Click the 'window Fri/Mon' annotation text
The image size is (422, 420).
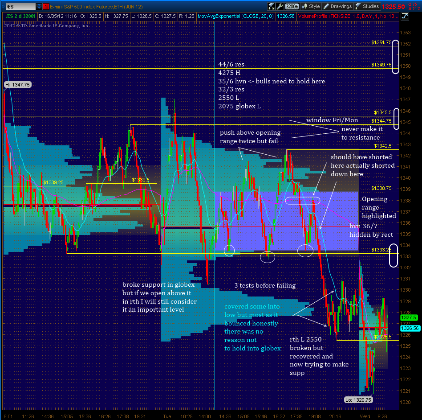[332, 120]
